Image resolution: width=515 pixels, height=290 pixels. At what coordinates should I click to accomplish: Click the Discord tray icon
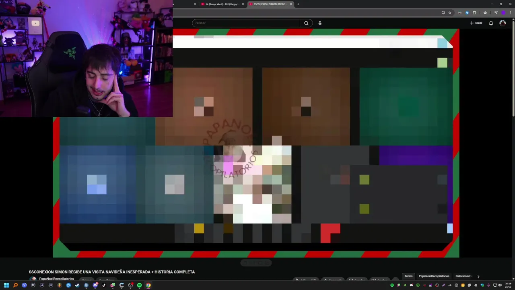tap(411, 285)
